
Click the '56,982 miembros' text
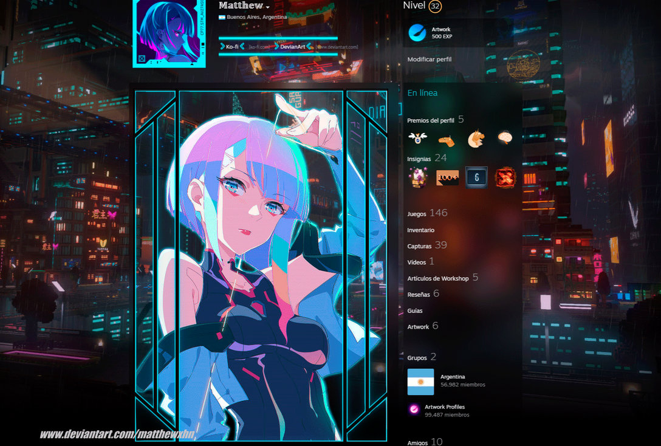point(462,385)
